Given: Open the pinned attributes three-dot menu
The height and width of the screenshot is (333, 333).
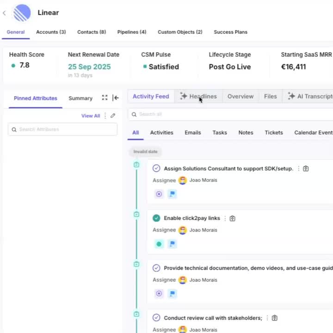Looking at the screenshot, I should pos(105,116).
